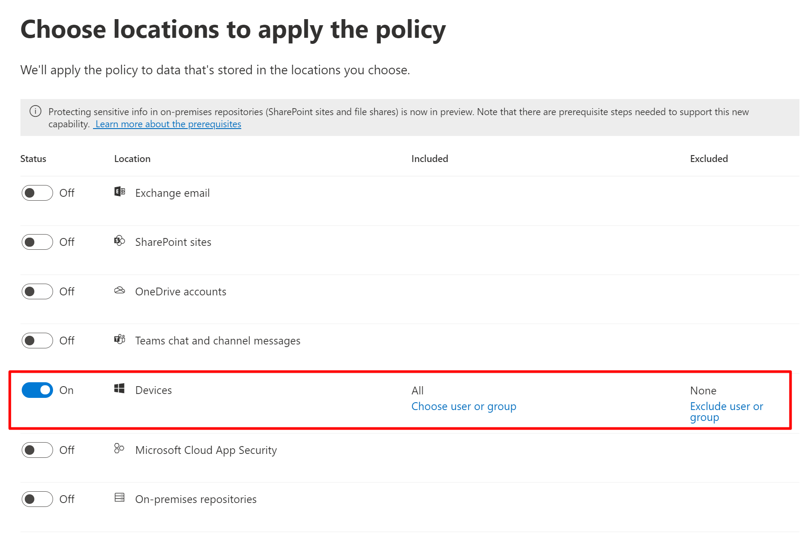Click the OneDrive cloud icon
Viewport: 809px width, 546px height.
click(120, 290)
